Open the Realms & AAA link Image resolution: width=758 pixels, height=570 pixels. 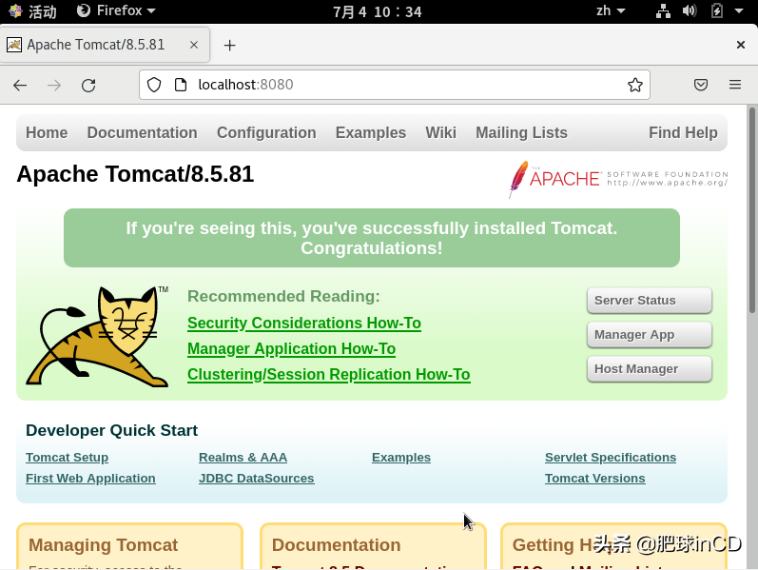tap(243, 458)
